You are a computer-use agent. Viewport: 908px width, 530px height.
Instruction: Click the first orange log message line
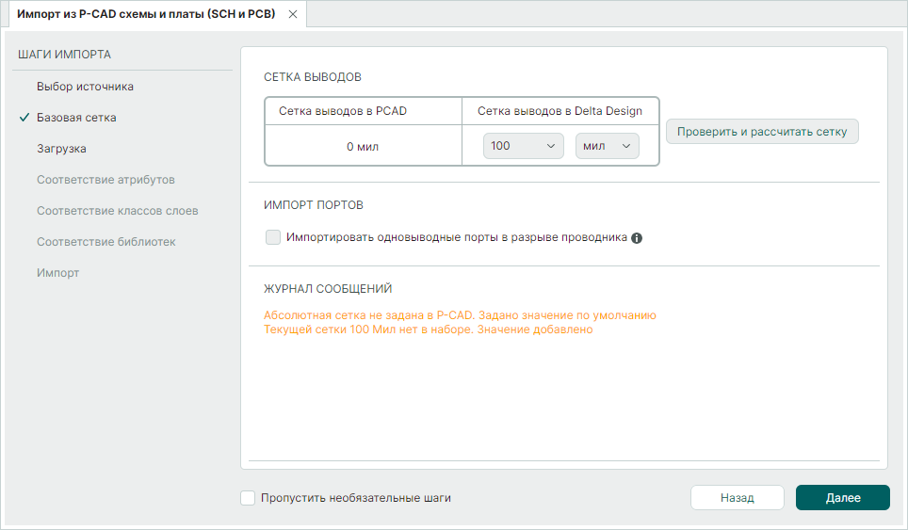pyautogui.click(x=460, y=315)
